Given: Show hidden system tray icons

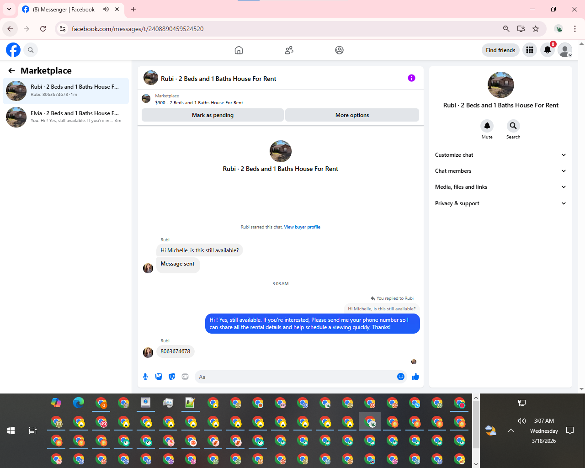Looking at the screenshot, I should [x=511, y=431].
